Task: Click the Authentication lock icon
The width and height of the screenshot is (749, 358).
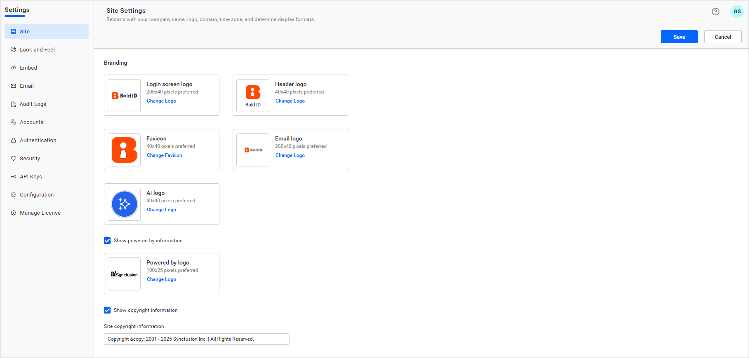Action: coord(14,140)
